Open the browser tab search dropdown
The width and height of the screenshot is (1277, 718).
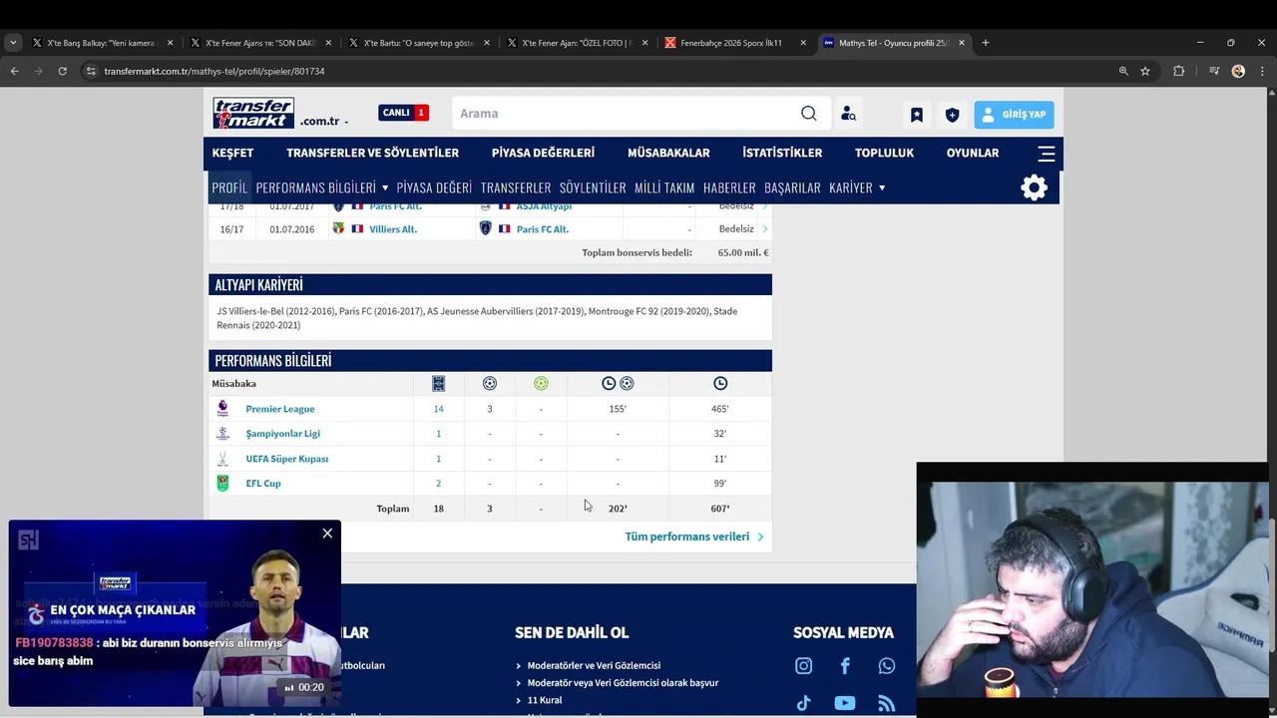(12, 43)
